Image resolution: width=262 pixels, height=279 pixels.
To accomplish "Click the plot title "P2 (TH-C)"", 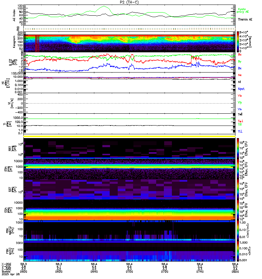I will coord(129,2).
